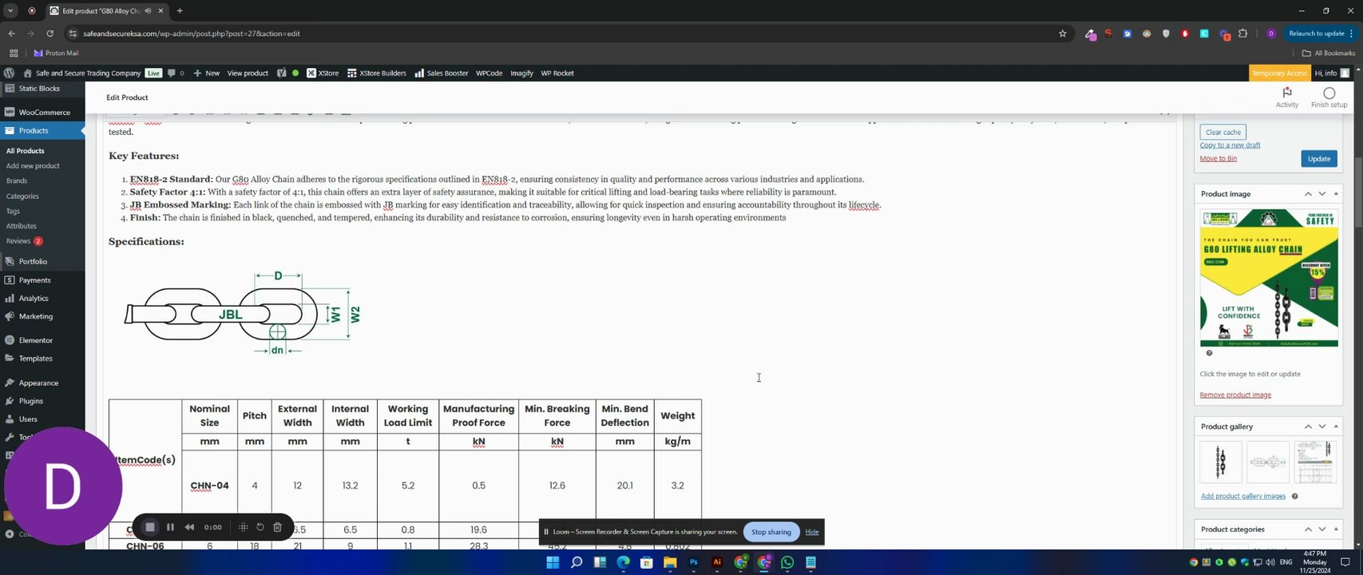
Task: Open XStore menu in admin bar
Action: point(323,73)
